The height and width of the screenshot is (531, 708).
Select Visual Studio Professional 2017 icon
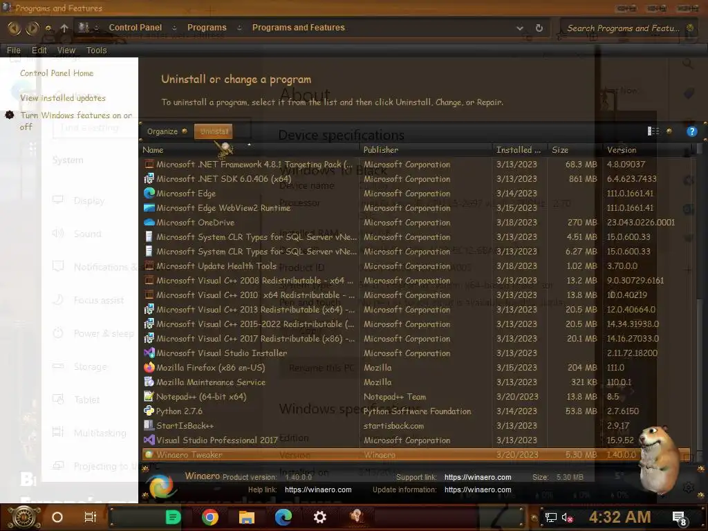tap(149, 440)
